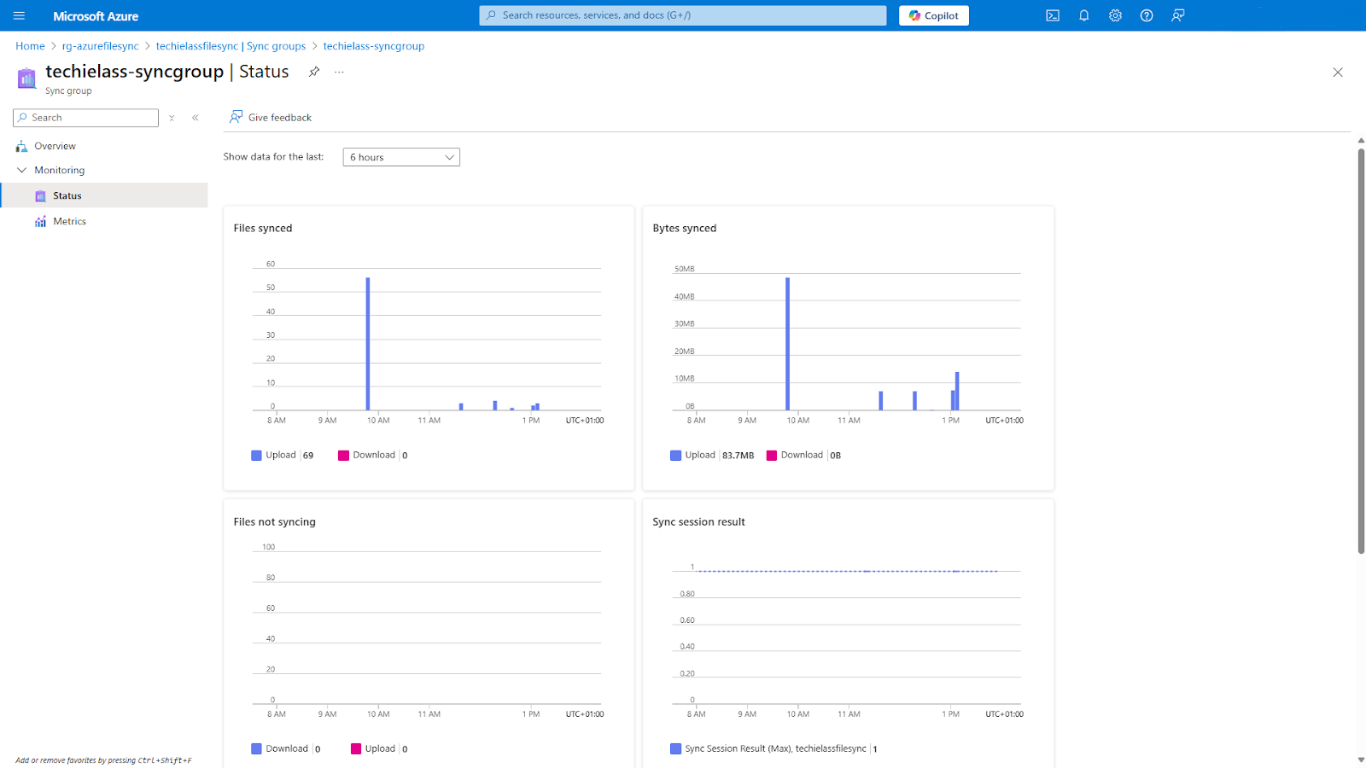Screen dimensions: 1366x768
Task: Clear the sidebar search with the x
Action: pyautogui.click(x=171, y=117)
